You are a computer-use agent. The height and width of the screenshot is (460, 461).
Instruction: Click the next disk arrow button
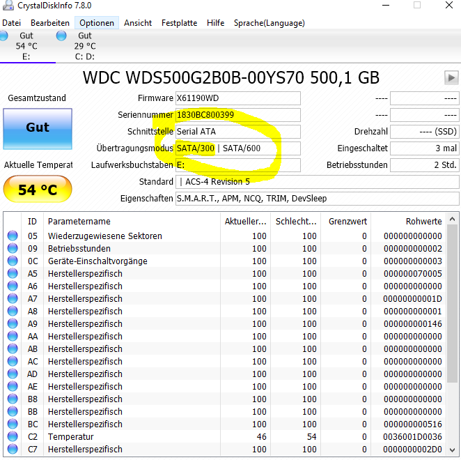[x=451, y=78]
